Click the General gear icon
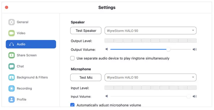Screen dimensions: 214x110 [11, 22]
